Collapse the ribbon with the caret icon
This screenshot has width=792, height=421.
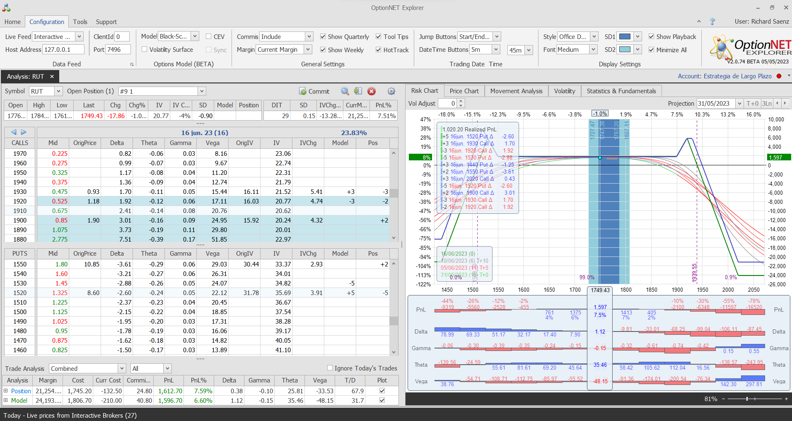pyautogui.click(x=699, y=22)
